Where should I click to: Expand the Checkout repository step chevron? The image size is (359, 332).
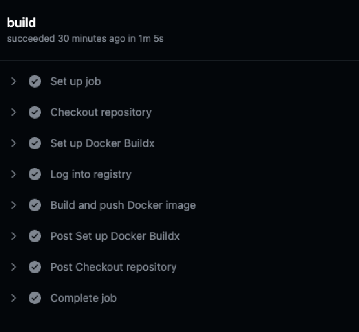[14, 113]
